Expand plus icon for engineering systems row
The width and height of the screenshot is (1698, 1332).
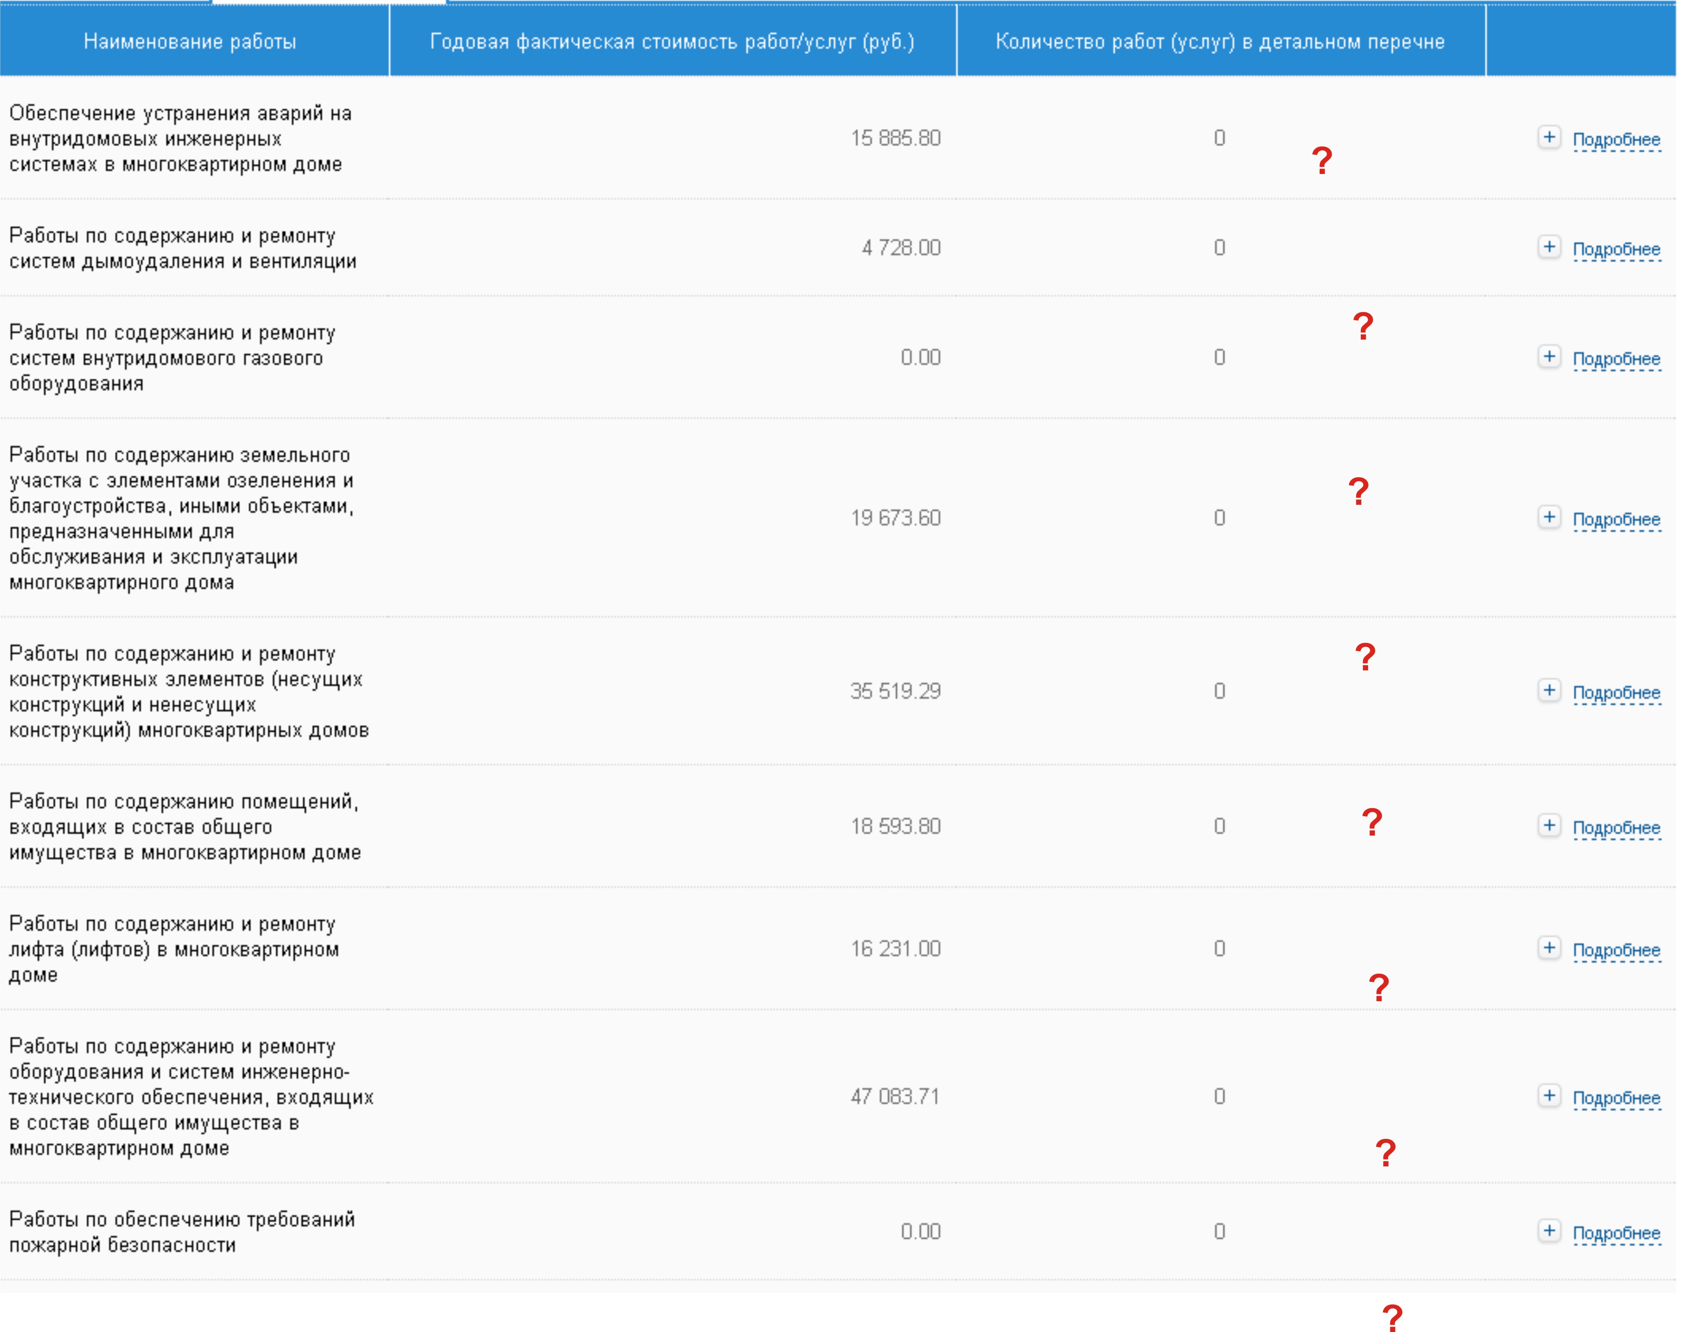(x=1548, y=1096)
